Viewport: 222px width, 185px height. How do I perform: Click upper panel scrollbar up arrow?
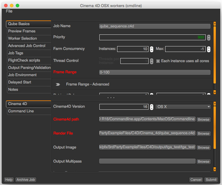[215, 24]
